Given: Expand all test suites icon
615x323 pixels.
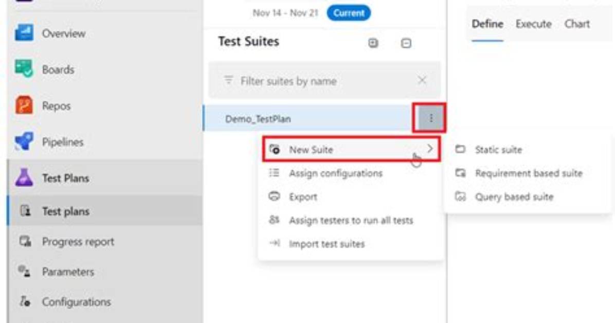Looking at the screenshot, I should click(x=373, y=43).
